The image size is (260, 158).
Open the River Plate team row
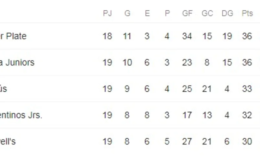[130, 36]
